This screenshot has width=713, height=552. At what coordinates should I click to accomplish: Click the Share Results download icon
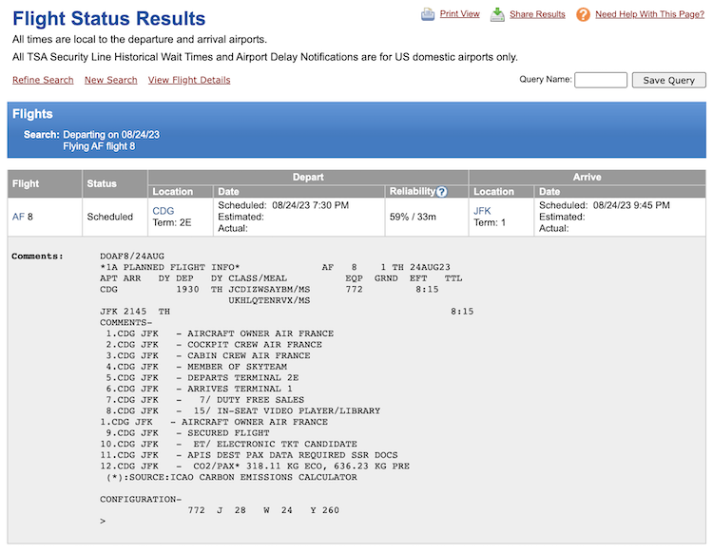[497, 14]
